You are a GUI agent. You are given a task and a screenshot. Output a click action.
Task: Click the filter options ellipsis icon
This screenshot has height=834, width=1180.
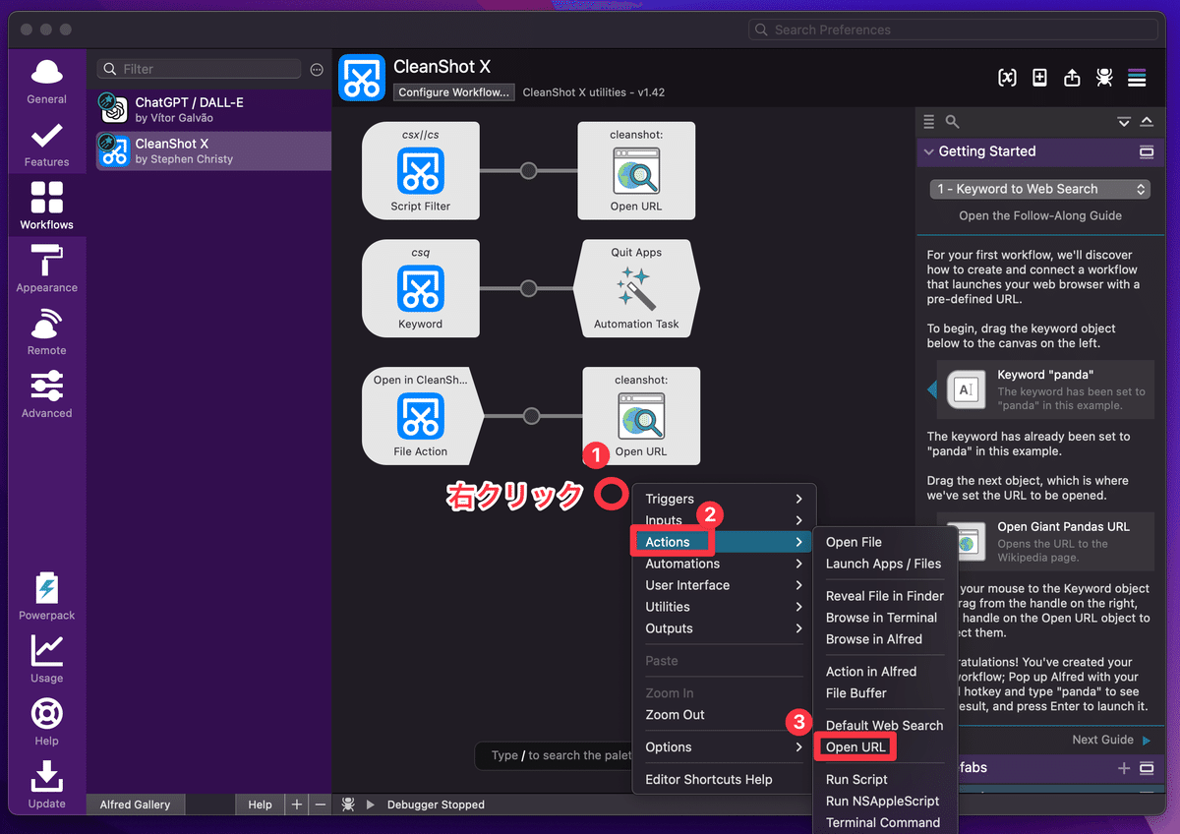pyautogui.click(x=317, y=70)
